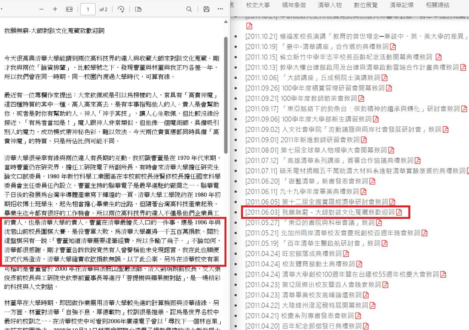Open the 校史大事 menu
The height and width of the screenshot is (330, 469).
pyautogui.click(x=258, y=5)
